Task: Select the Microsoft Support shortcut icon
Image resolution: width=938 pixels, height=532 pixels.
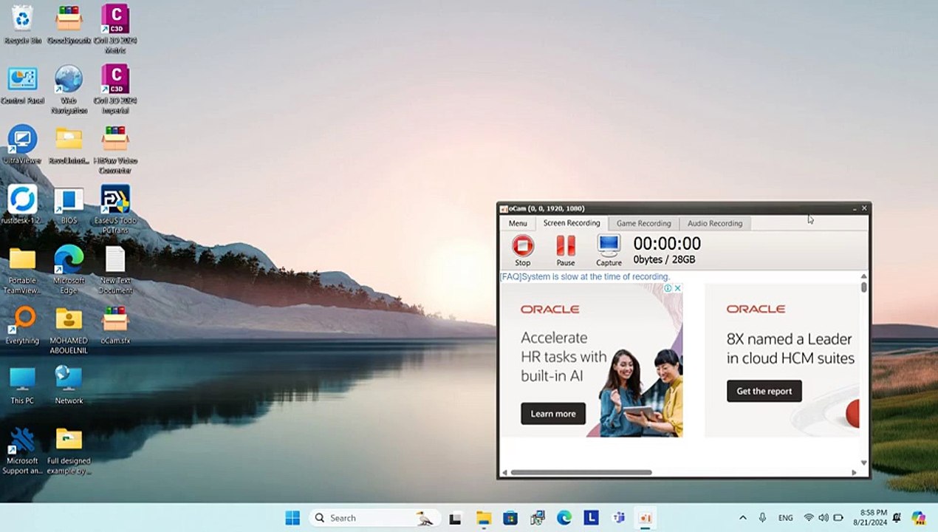Action: 22,451
